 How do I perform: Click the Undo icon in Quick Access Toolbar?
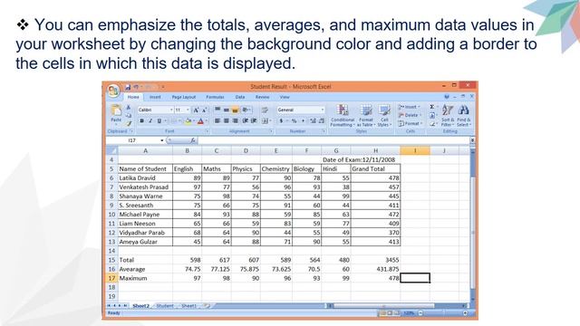point(136,87)
